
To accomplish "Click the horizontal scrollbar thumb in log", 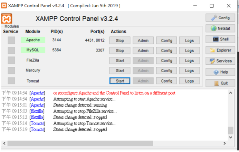I will (x=80, y=143).
